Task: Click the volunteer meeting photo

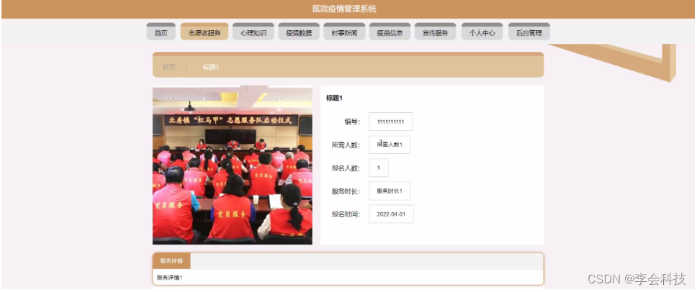Action: 233,165
